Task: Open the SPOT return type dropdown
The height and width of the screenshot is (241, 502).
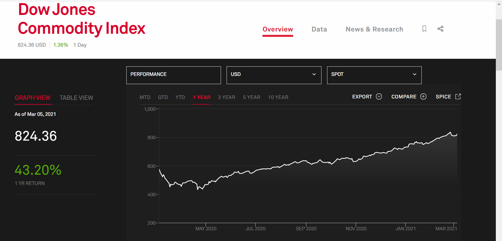Action: [374, 75]
